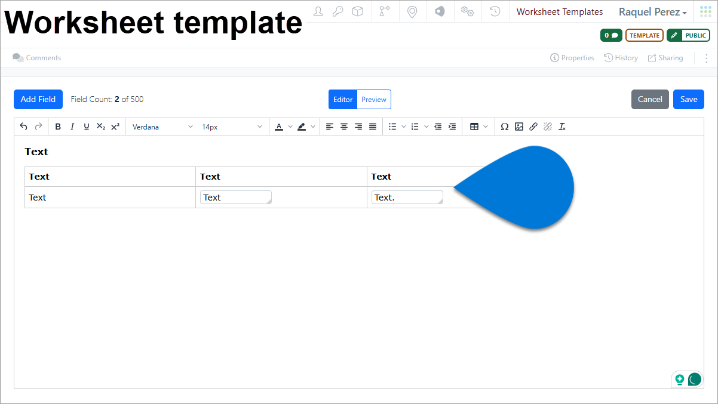
Task: Click the green comment count badge
Action: tap(611, 35)
